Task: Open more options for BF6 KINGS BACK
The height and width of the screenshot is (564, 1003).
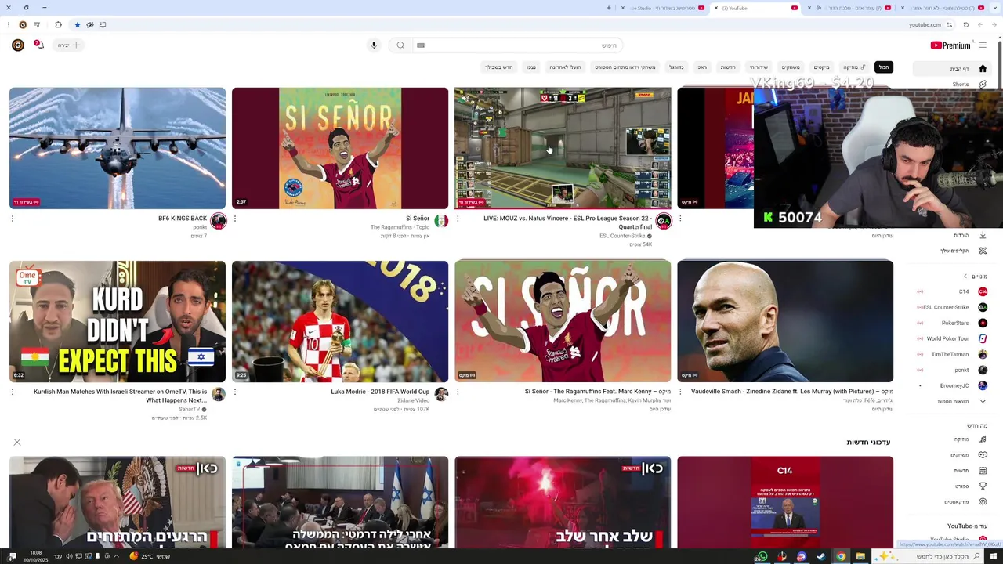Action: tap(13, 219)
